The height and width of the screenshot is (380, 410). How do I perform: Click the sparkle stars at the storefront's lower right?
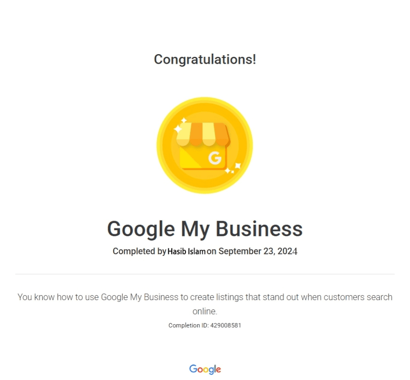233,168
